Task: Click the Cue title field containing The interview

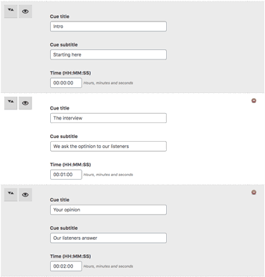Action: point(108,118)
